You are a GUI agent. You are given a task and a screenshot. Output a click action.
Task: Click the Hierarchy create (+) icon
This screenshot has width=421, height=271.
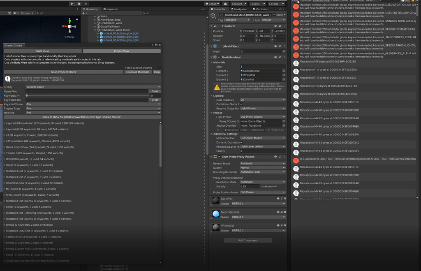point(84,13)
